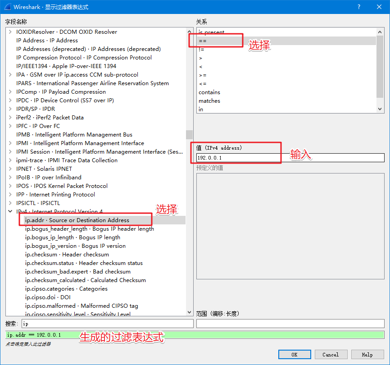Collapse the IPv4 Internet Protocol Version 4 node
The image size is (390, 365).
(10, 211)
